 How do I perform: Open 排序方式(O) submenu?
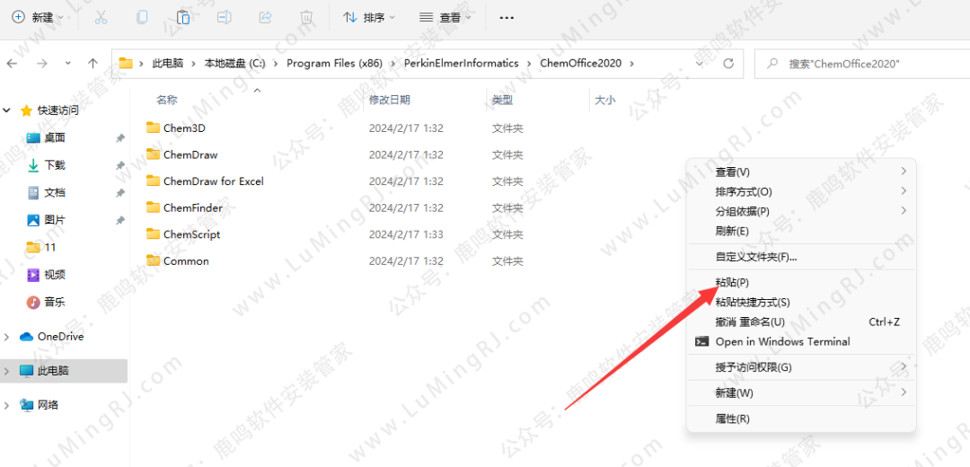click(801, 192)
